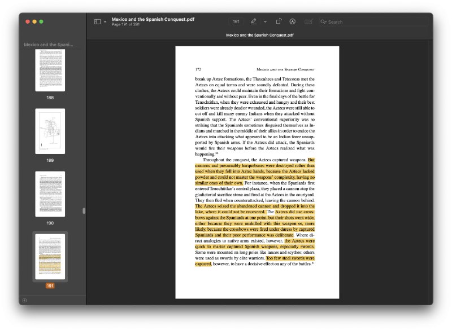The image size is (452, 330).
Task: Open the Markup toolbar icon
Action: (x=293, y=21)
